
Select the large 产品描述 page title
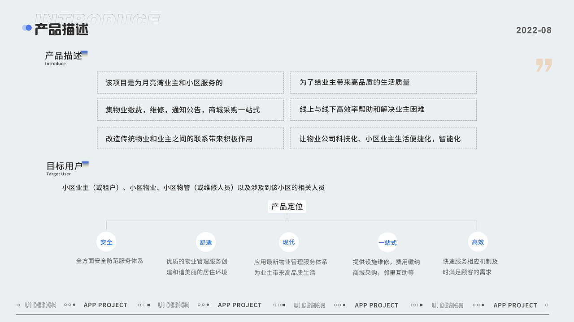61,30
